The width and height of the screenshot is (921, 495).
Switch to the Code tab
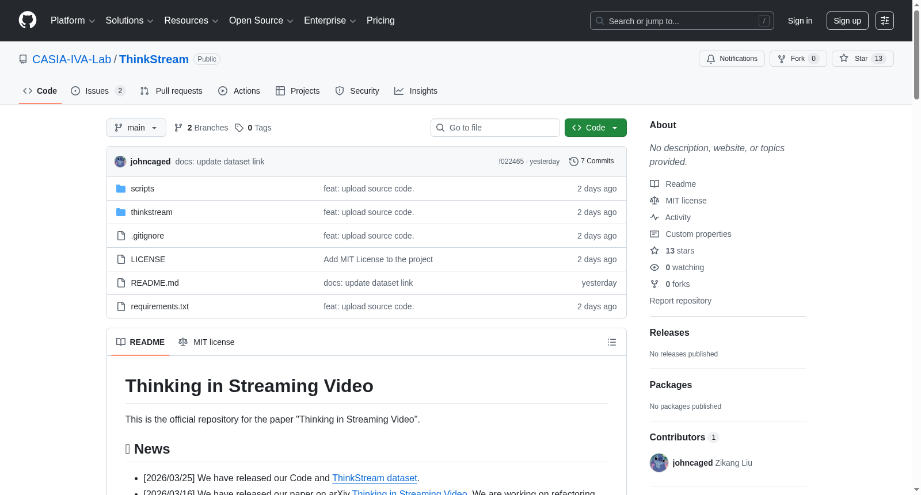point(40,91)
